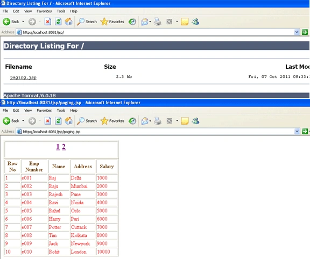Open Help menu in paging.jsp window
The width and height of the screenshot is (310, 259).
coord(74,110)
